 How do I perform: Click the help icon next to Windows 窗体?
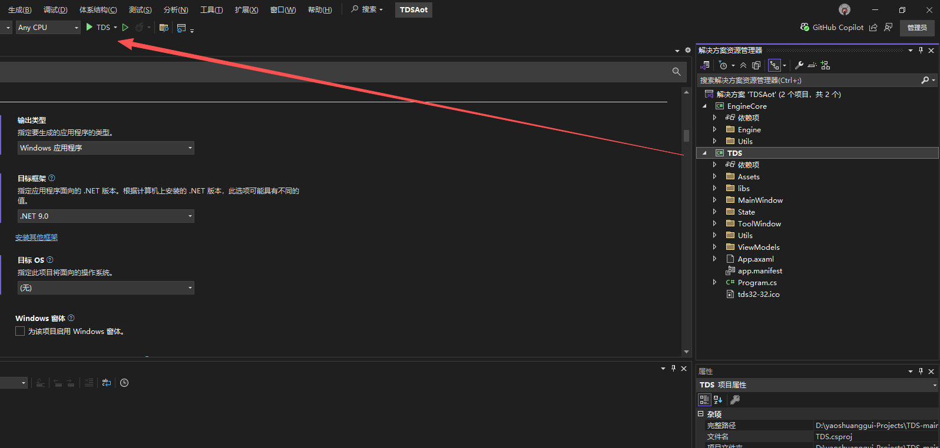click(x=71, y=318)
